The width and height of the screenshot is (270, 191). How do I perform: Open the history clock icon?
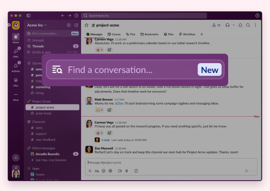point(76,16)
